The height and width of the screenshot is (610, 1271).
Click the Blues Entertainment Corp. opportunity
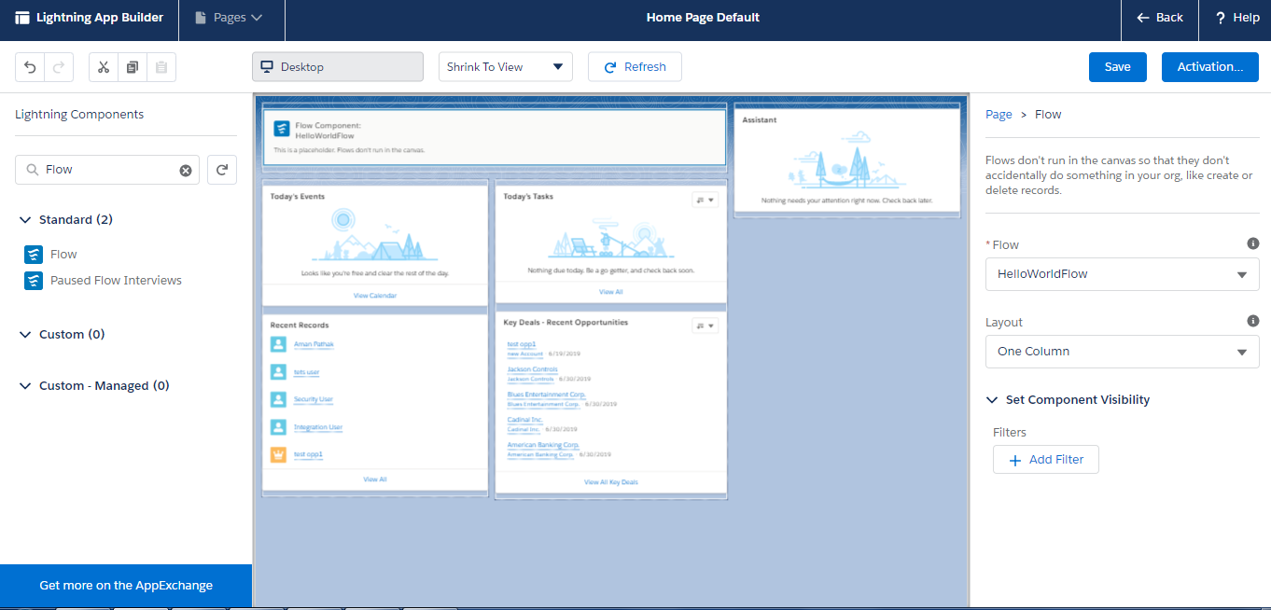tap(546, 395)
